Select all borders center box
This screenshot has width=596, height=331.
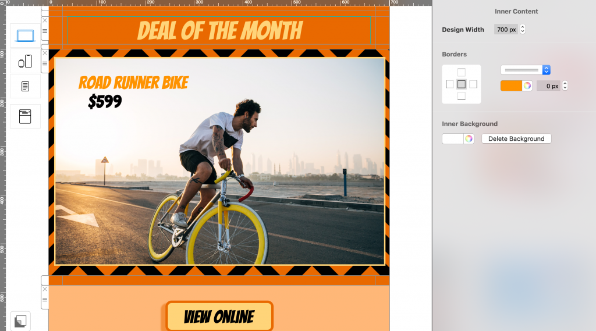pos(462,84)
